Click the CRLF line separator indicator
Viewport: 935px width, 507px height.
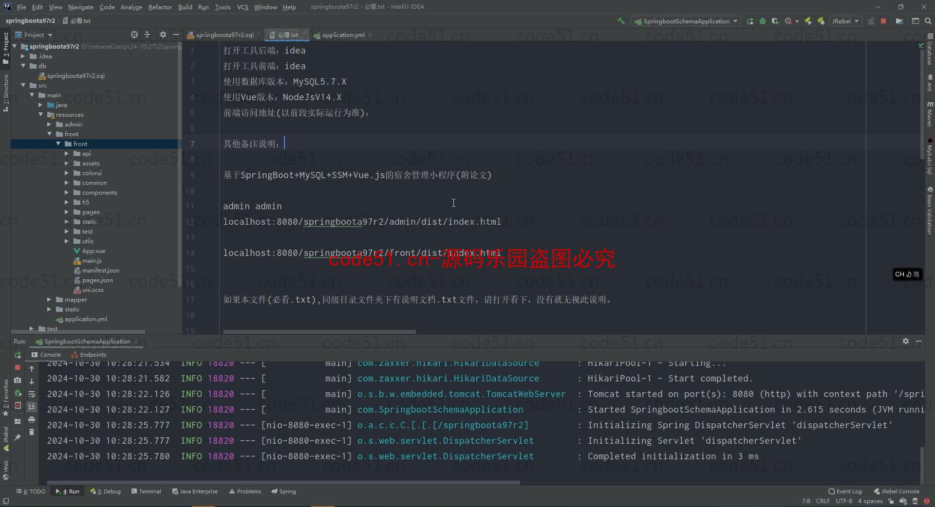click(x=823, y=501)
